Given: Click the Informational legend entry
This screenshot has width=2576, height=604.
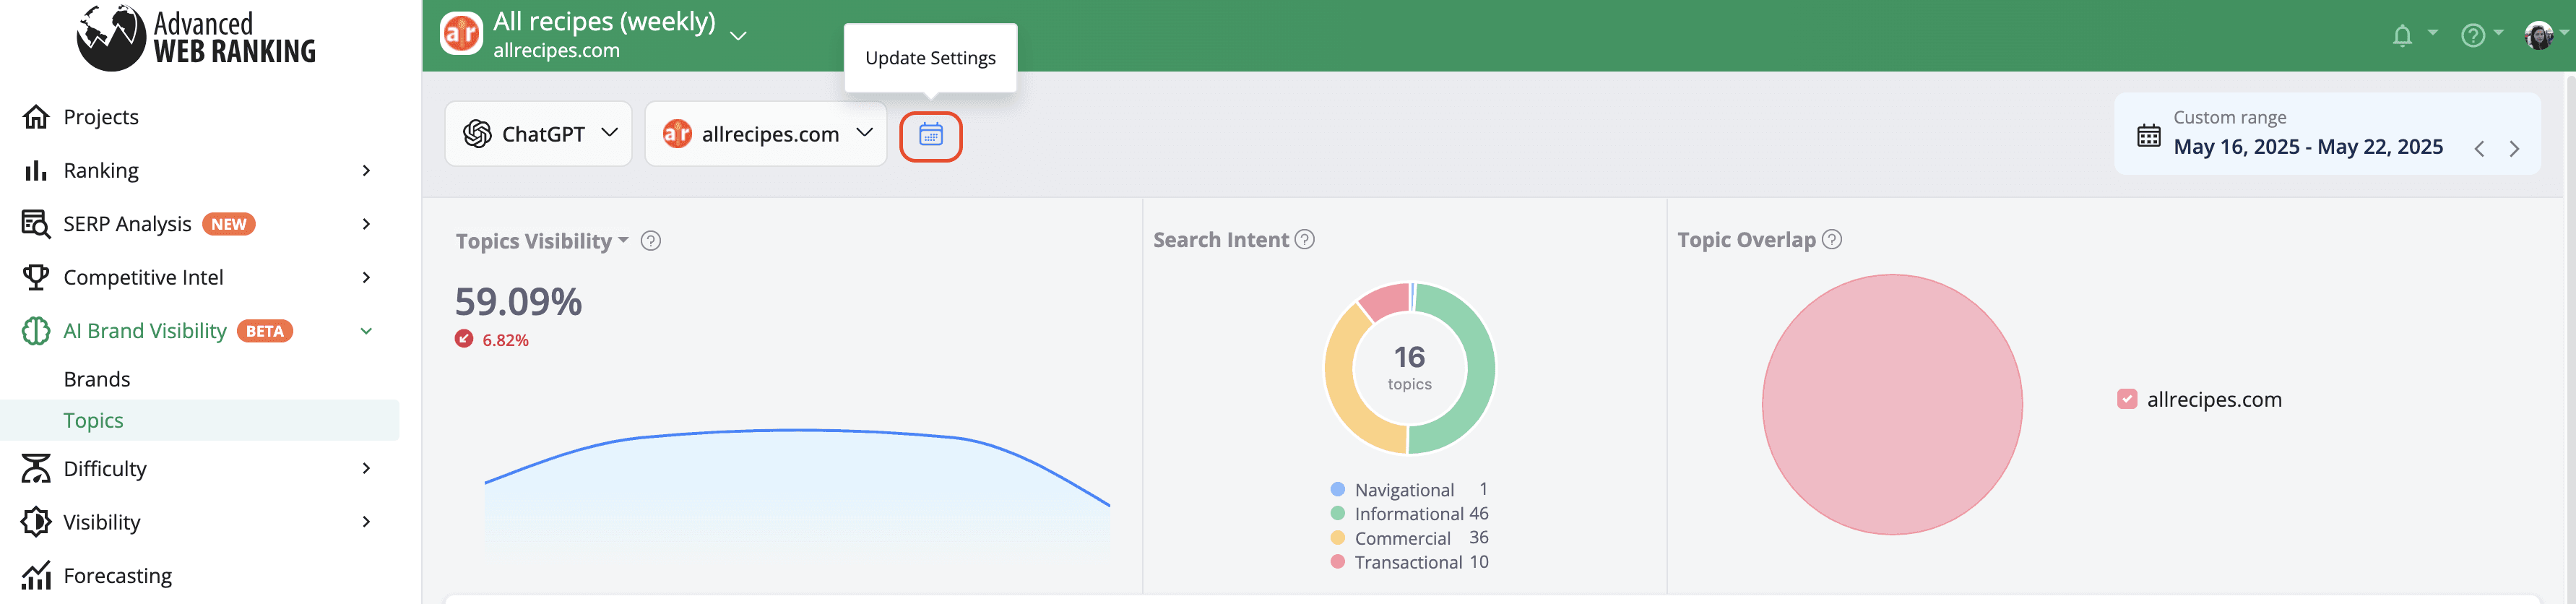Looking at the screenshot, I should 1409,514.
